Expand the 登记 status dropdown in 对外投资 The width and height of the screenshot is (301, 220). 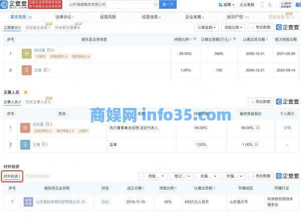pyautogui.click(x=180, y=176)
